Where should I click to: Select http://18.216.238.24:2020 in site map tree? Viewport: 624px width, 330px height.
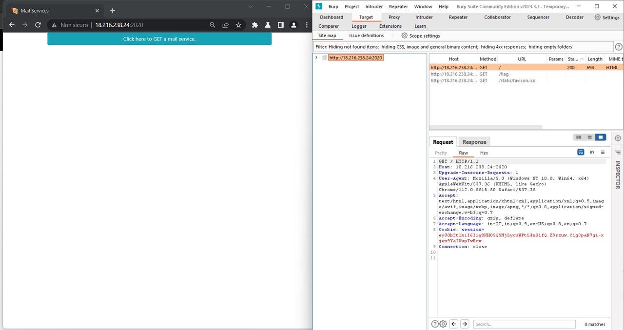pos(356,58)
